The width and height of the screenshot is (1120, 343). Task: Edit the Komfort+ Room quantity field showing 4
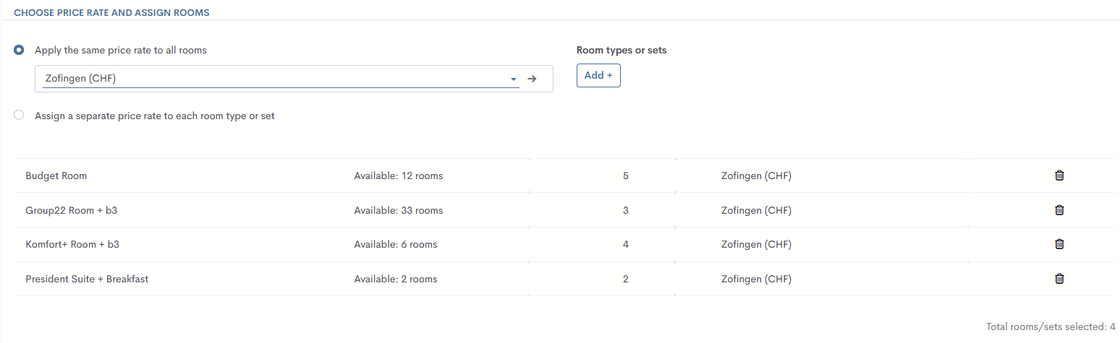625,244
